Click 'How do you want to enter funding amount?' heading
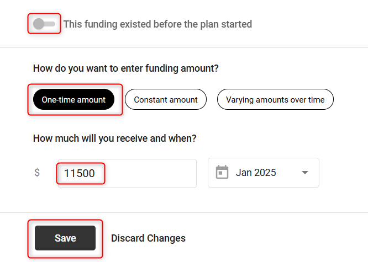The image size is (368, 262). pyautogui.click(x=125, y=69)
